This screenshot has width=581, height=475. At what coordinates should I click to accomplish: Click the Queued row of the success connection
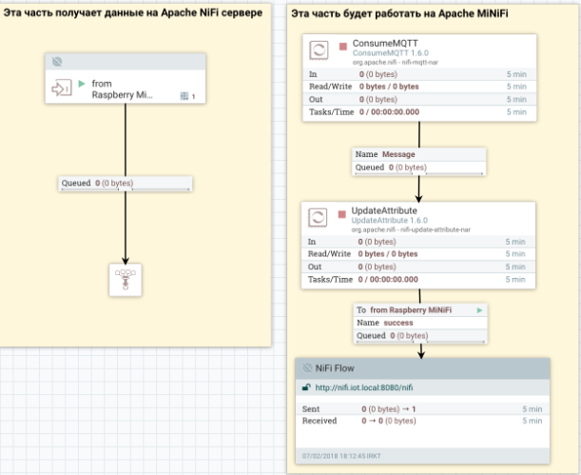(420, 336)
